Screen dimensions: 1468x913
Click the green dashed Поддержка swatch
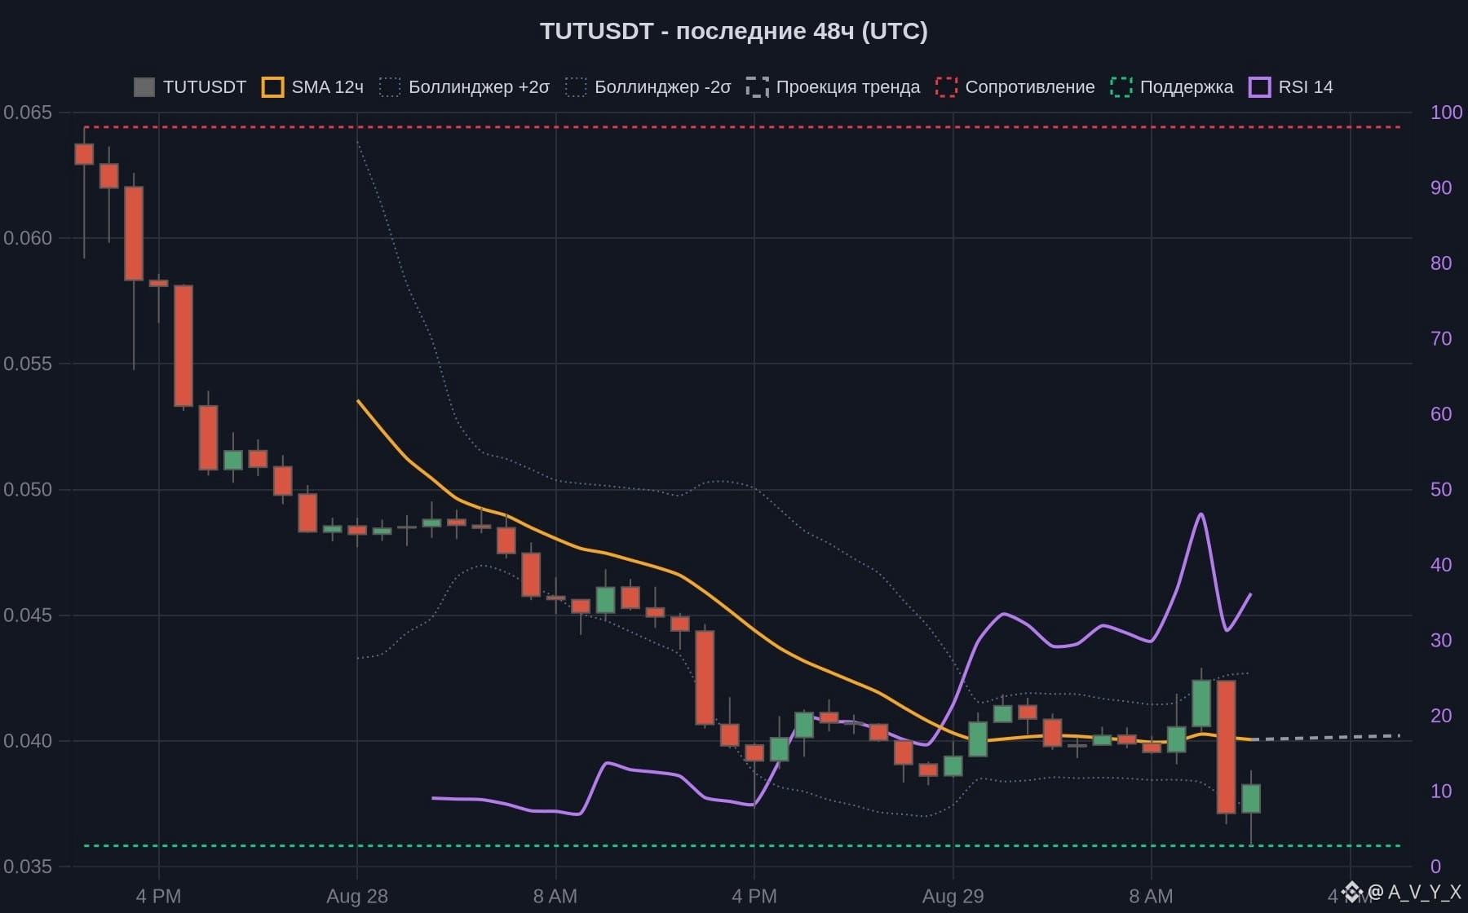pyautogui.click(x=1121, y=87)
